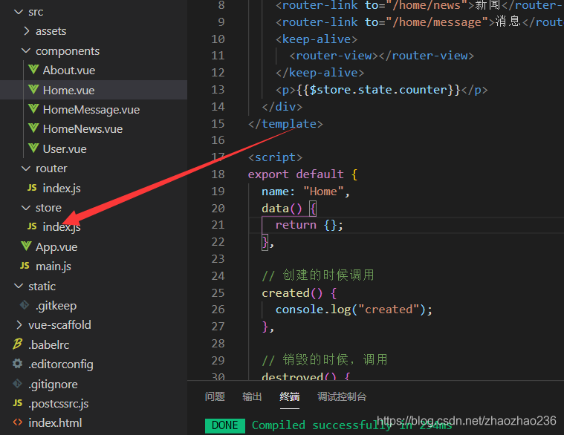Collapse the src folder chevron
Viewport: 564px width, 435px height.
tap(19, 12)
